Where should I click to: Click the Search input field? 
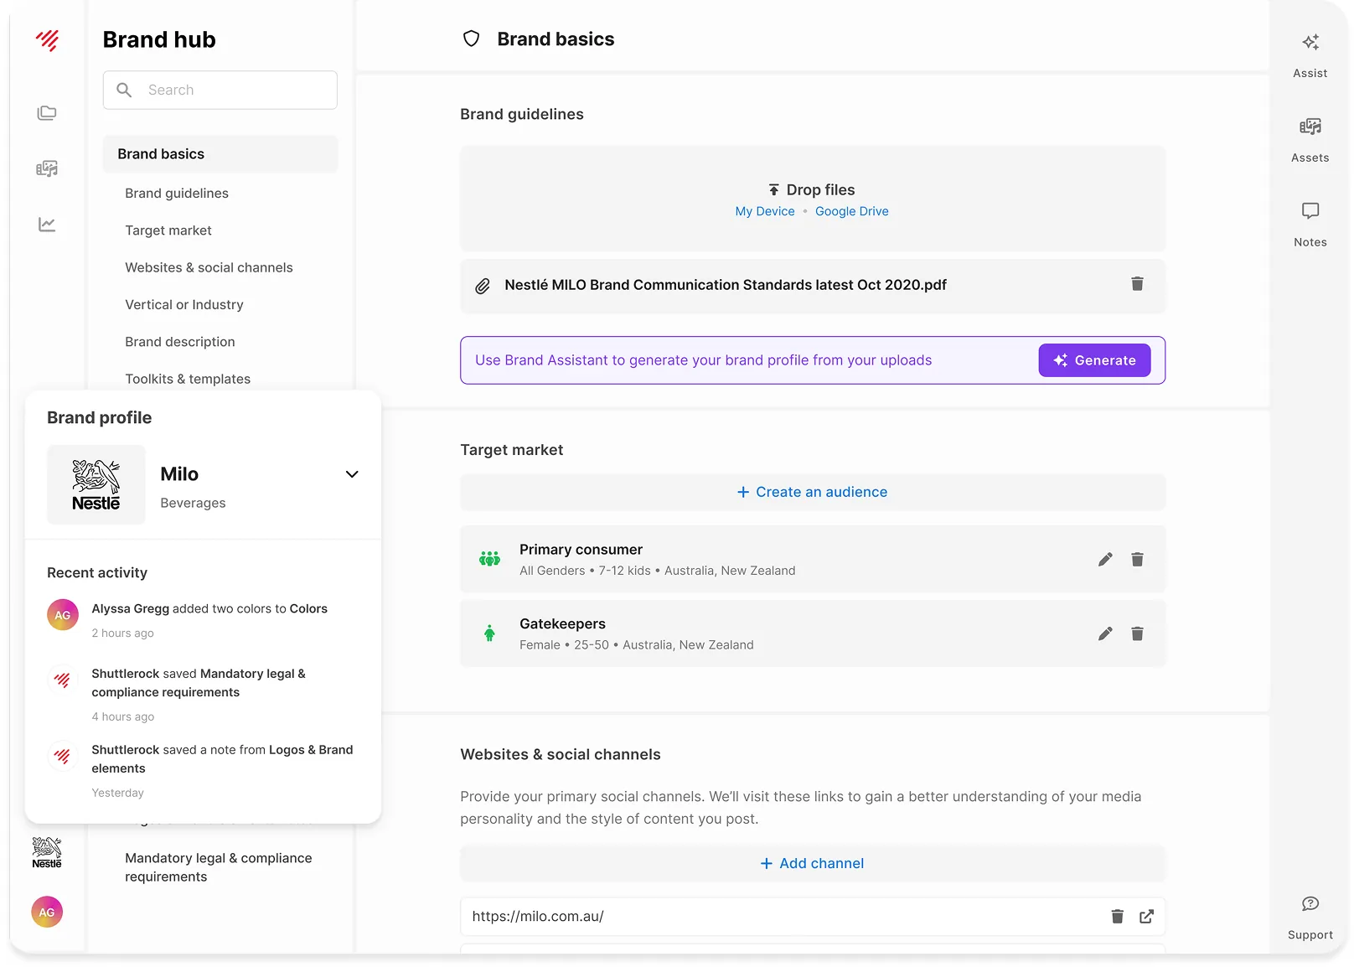point(220,90)
